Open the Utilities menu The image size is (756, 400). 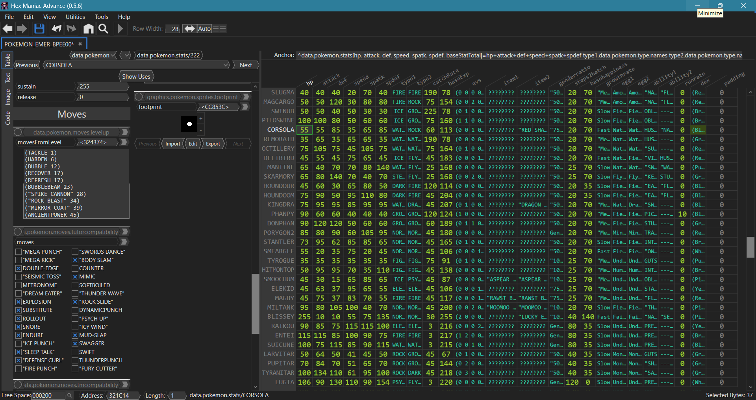click(75, 17)
